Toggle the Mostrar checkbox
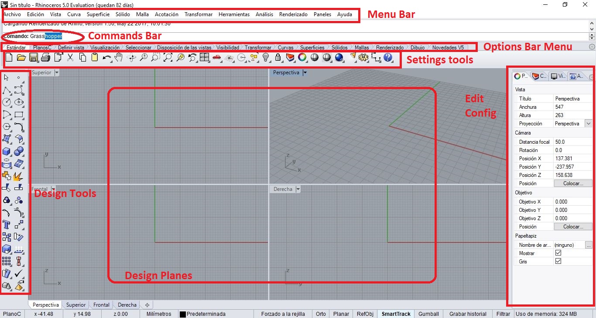This screenshot has height=318, width=596. 558,253
